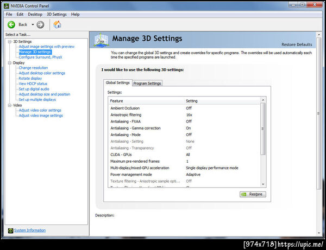Collapse the Video tree node
The image size is (326, 250).
pos(10,105)
